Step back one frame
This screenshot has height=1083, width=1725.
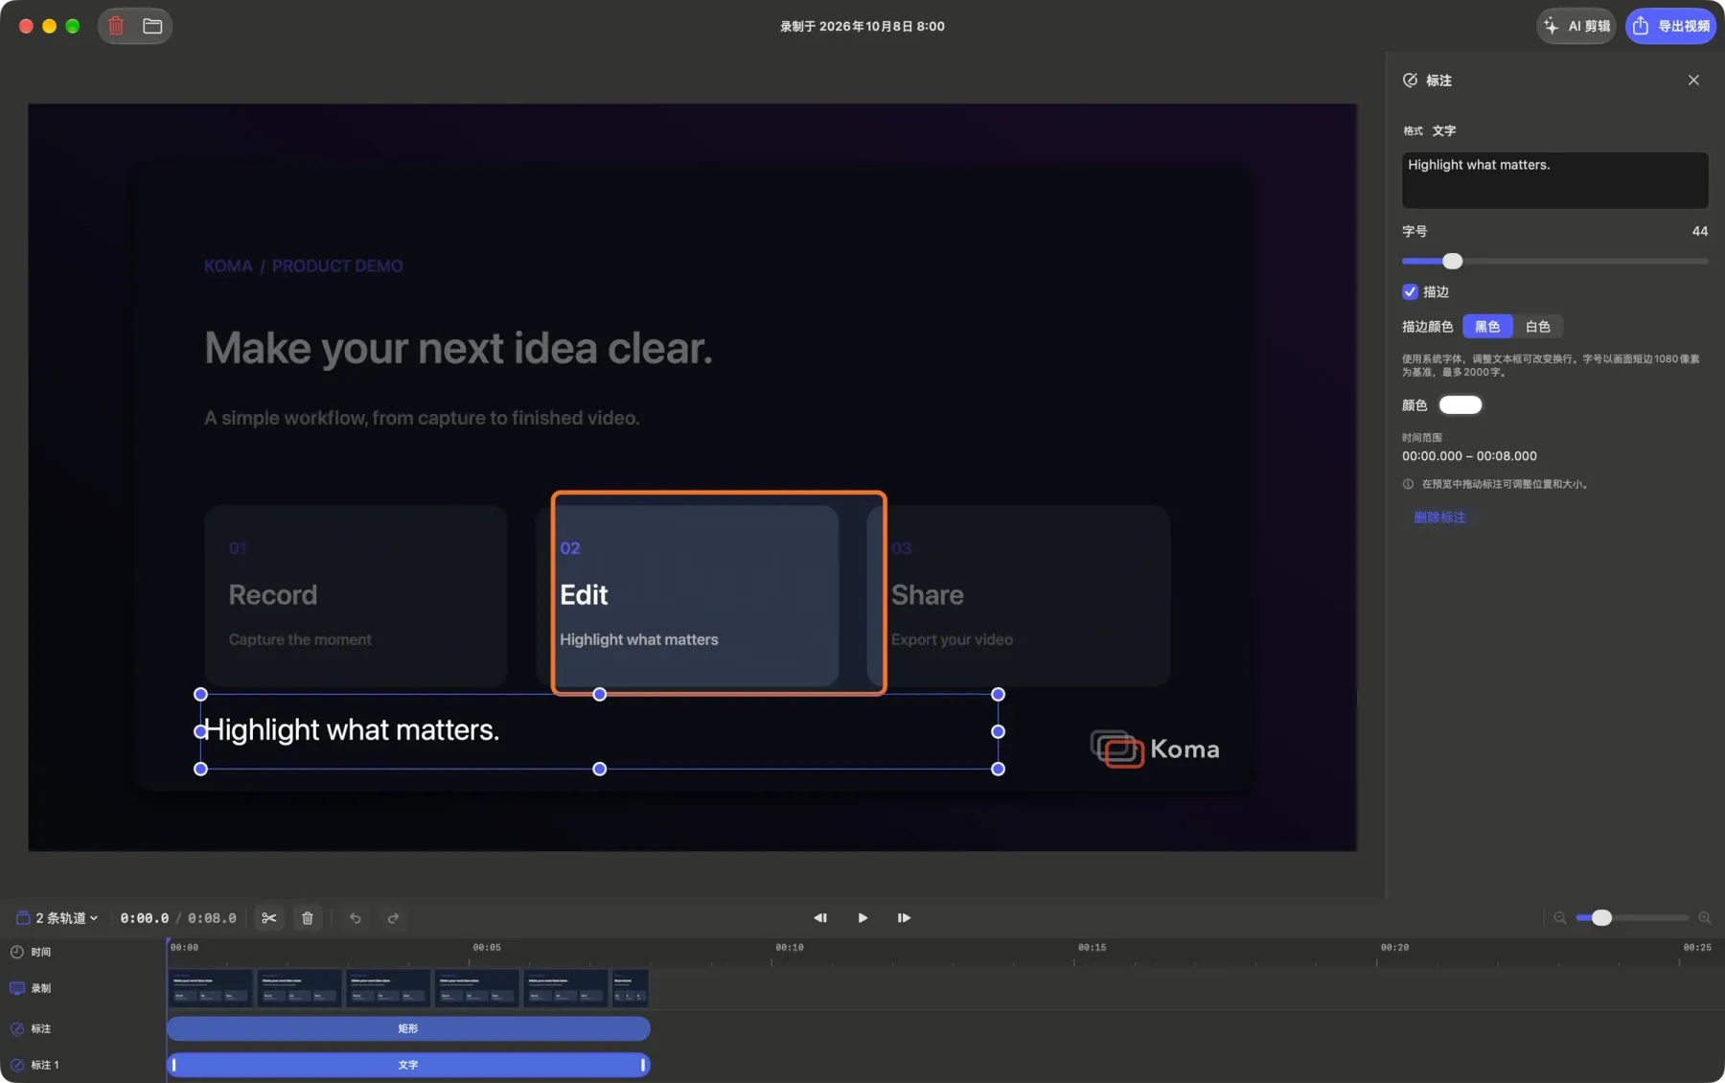coord(820,918)
